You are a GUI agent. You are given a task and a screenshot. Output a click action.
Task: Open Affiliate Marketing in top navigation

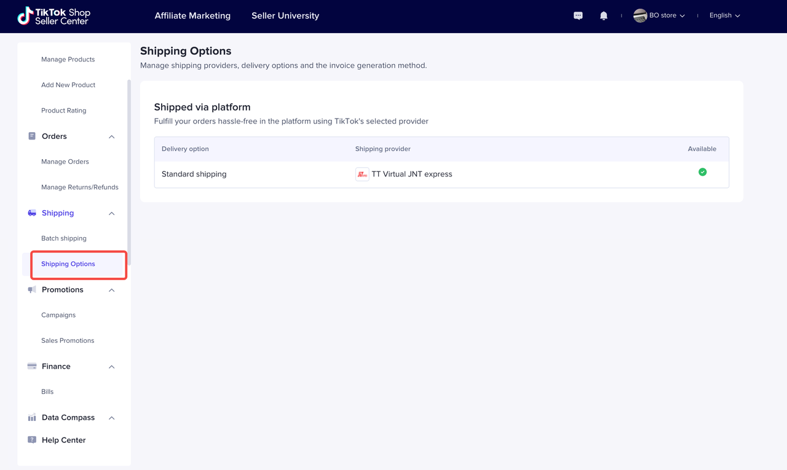pyautogui.click(x=192, y=16)
